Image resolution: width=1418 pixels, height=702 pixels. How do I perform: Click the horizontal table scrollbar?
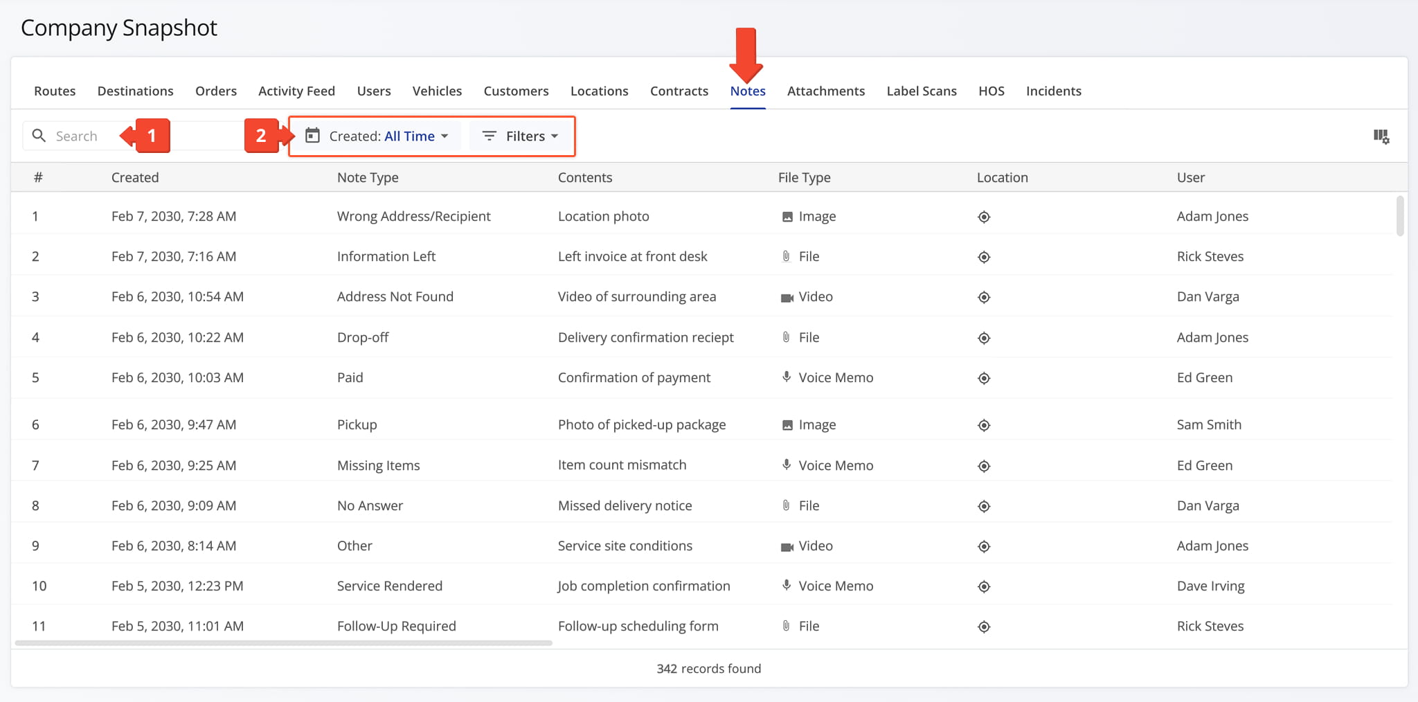coord(284,643)
